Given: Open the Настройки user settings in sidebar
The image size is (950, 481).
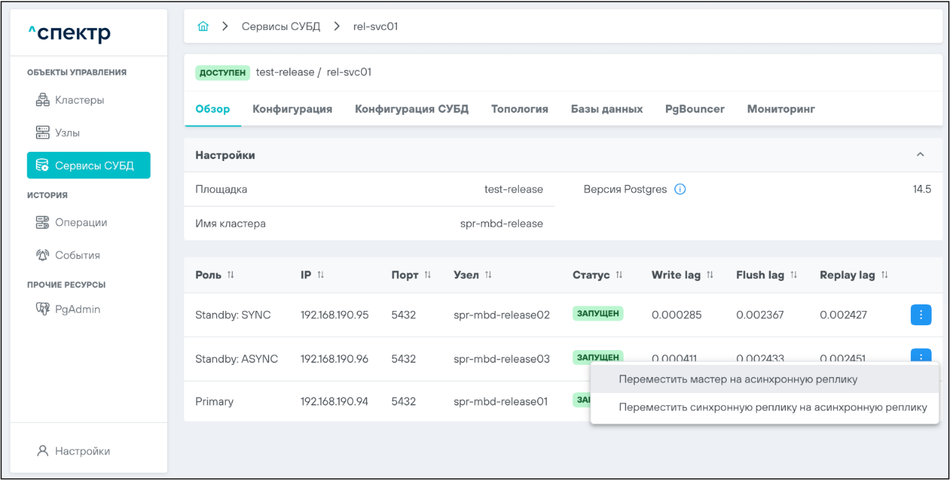Looking at the screenshot, I should (82, 451).
